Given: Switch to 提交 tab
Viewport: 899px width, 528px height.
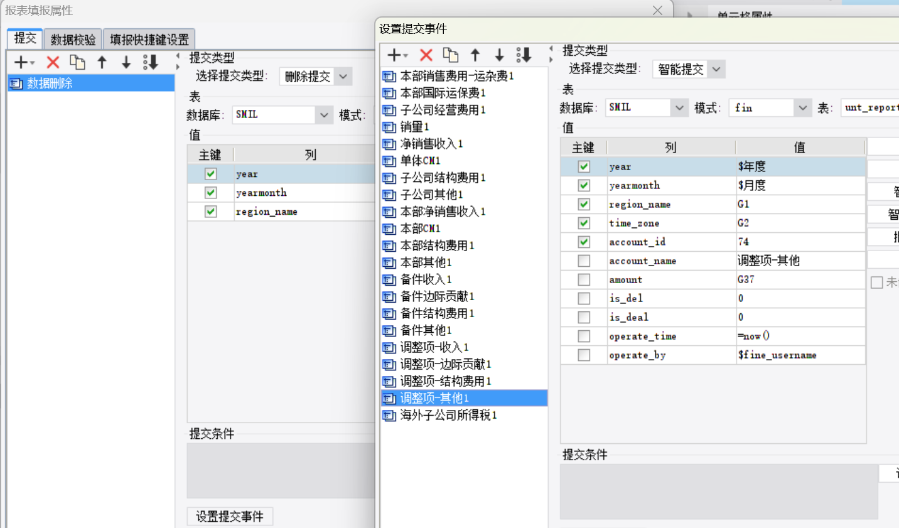Looking at the screenshot, I should point(25,38).
